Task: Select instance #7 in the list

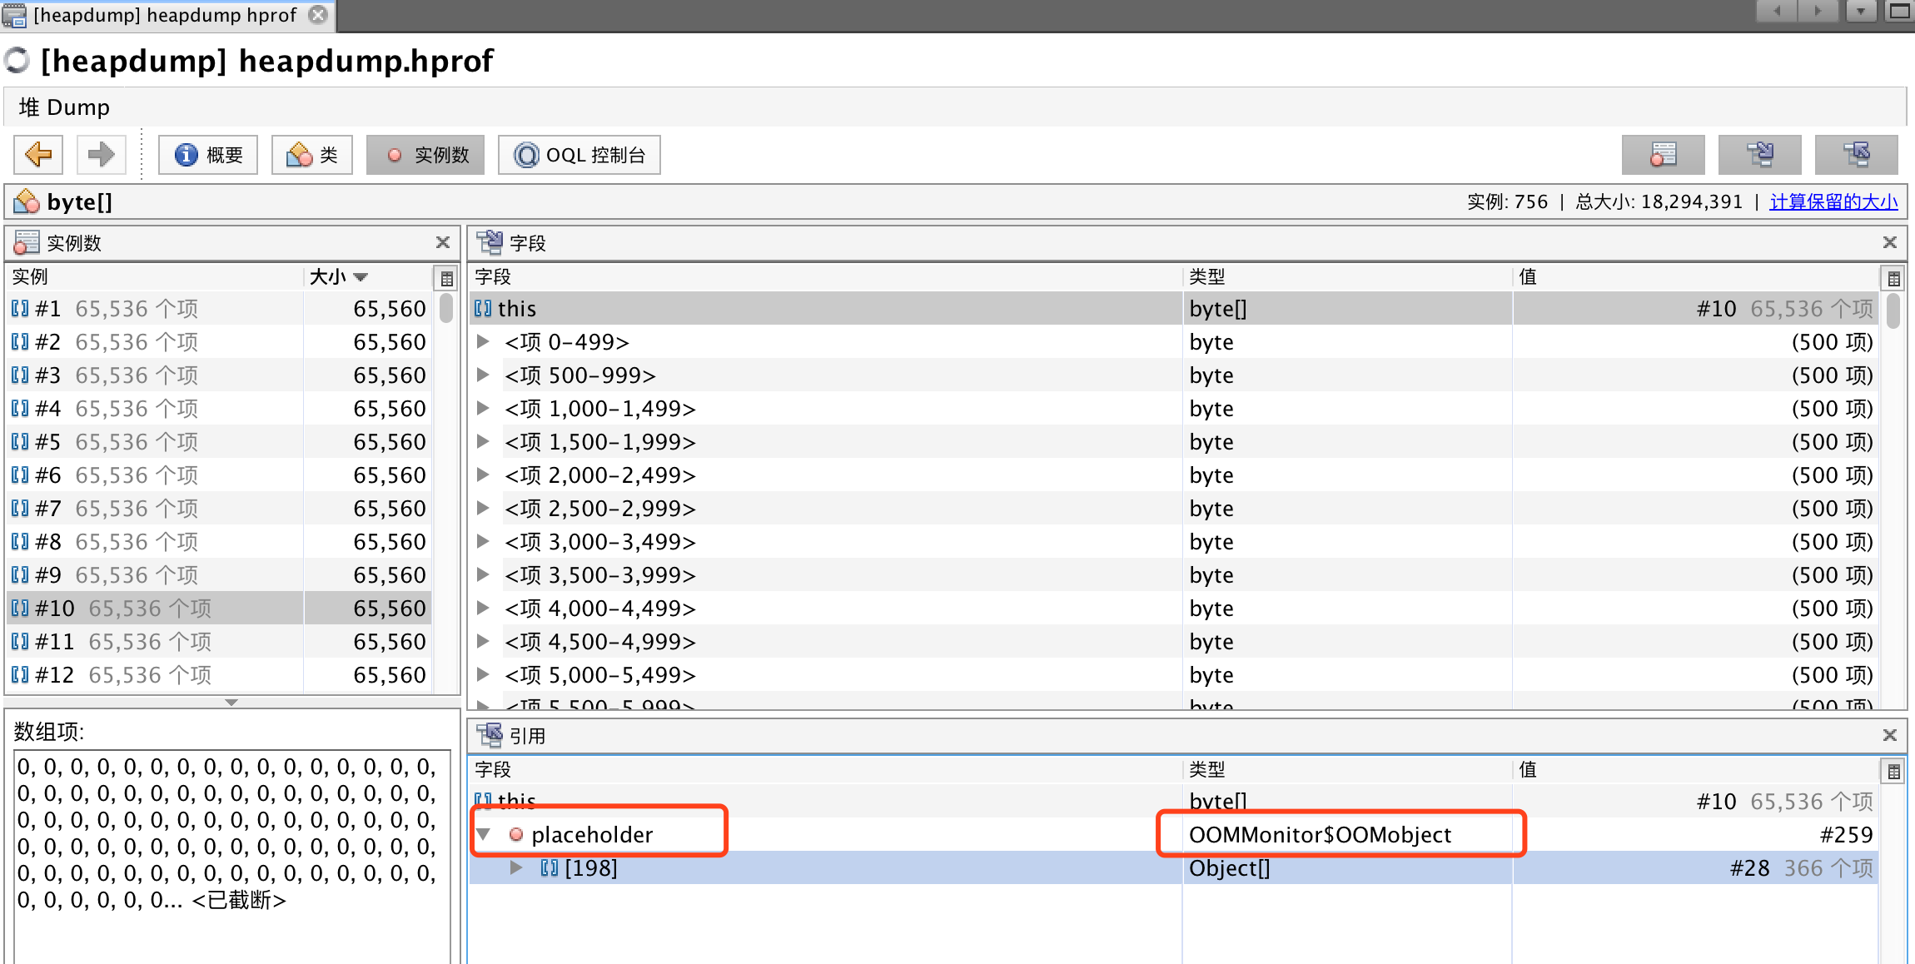Action: [220, 509]
